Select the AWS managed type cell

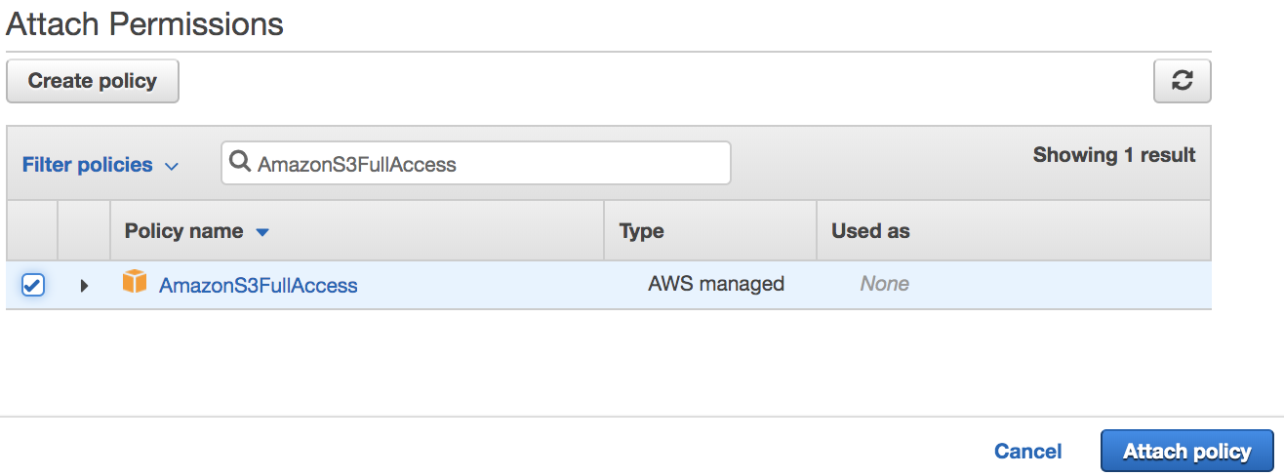click(x=716, y=284)
